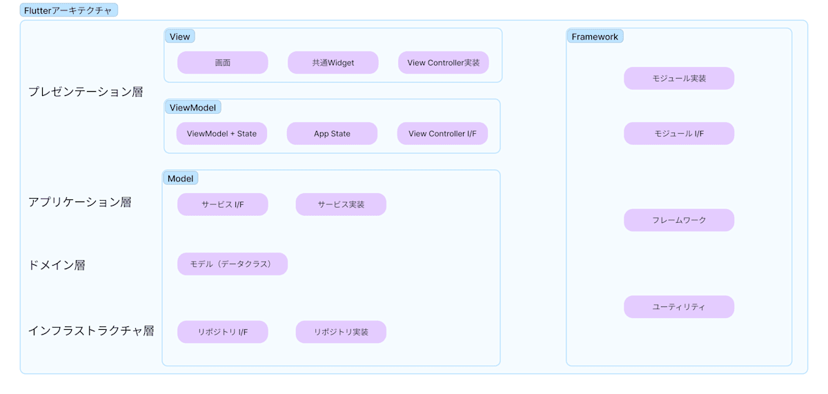This screenshot has width=828, height=394.
Task: Select the サービス I/F node
Action: pyautogui.click(x=222, y=204)
